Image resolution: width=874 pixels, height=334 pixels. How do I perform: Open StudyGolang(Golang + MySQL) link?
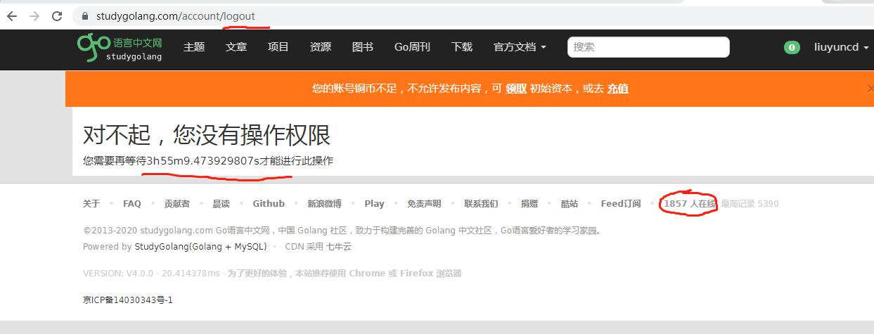(x=200, y=247)
